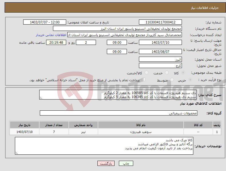
Task: Select the خدمت radio button
Action: (x=167, y=73)
